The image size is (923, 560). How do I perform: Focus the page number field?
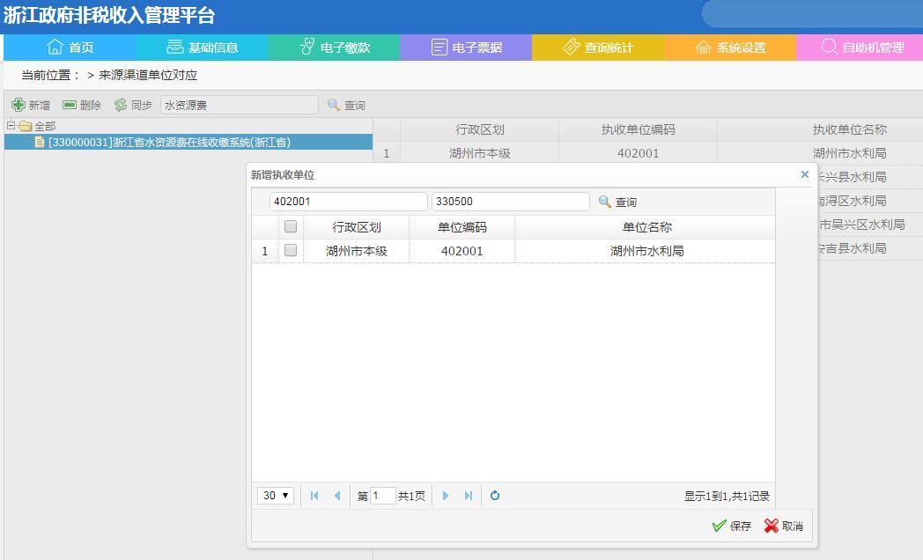coord(382,496)
